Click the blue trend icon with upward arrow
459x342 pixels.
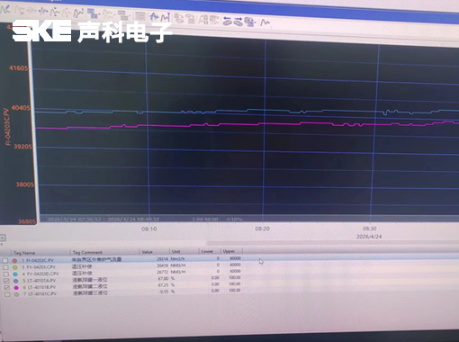pyautogui.click(x=155, y=16)
